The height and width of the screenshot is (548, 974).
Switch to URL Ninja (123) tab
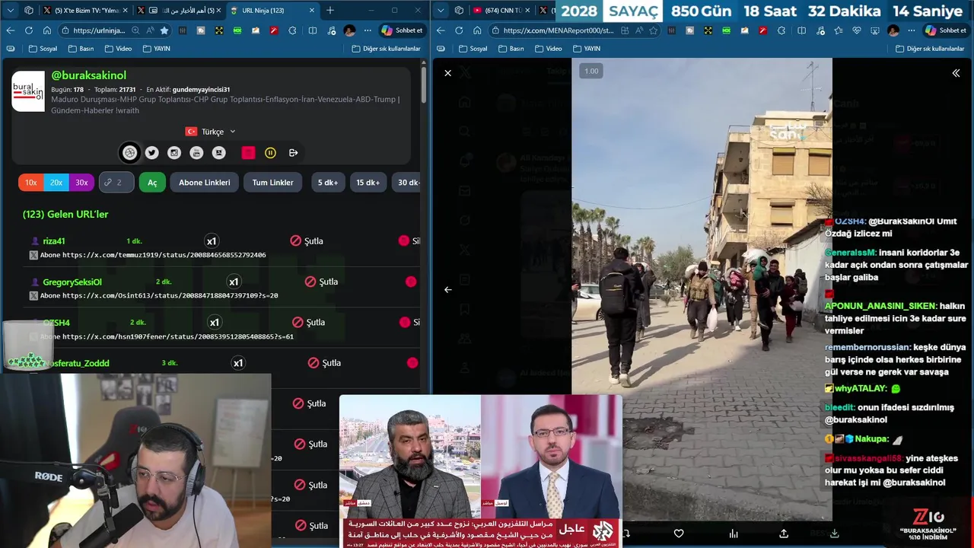click(x=272, y=11)
